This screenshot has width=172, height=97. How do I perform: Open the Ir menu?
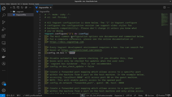tap(21, 4)
